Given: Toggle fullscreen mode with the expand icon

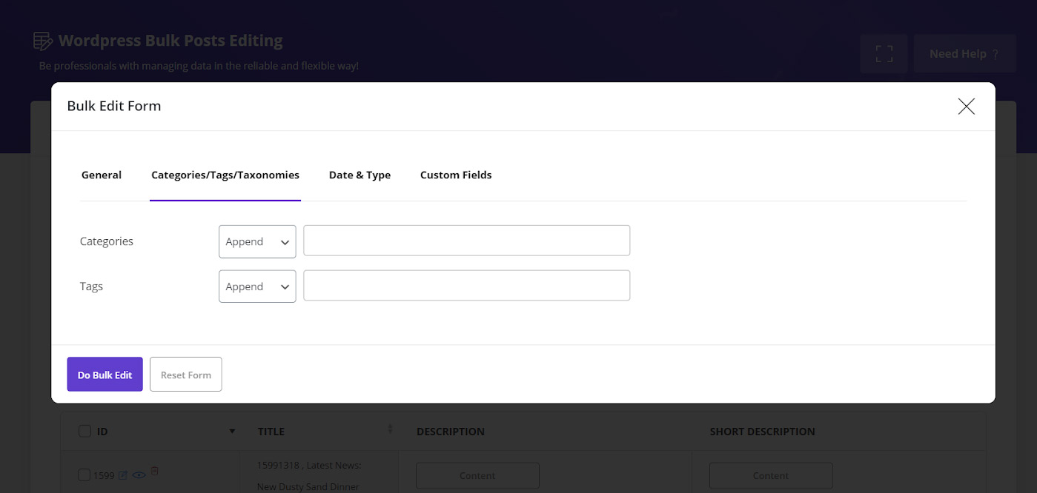Looking at the screenshot, I should pos(883,53).
